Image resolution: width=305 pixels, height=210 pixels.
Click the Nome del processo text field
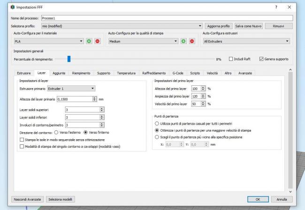(x=167, y=18)
